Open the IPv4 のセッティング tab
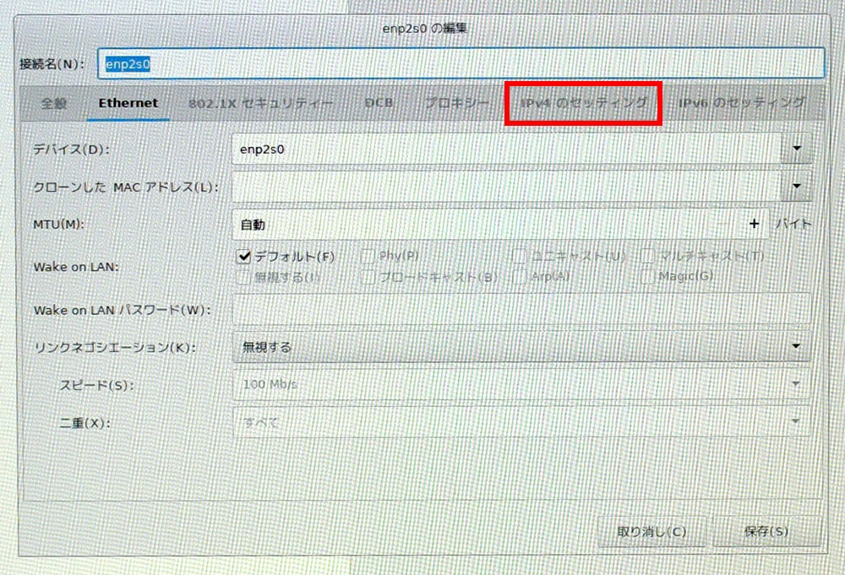845x575 pixels. pyautogui.click(x=584, y=103)
